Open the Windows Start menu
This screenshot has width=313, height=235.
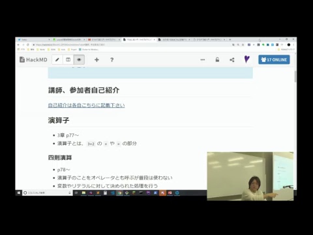19,193
